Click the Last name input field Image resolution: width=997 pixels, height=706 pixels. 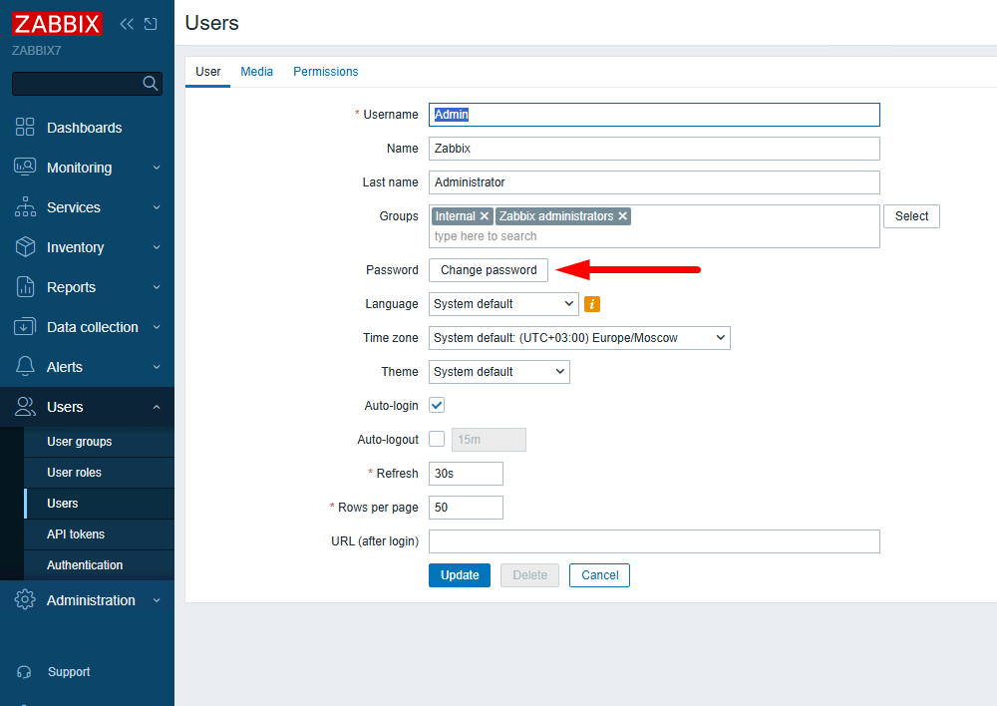[654, 181]
